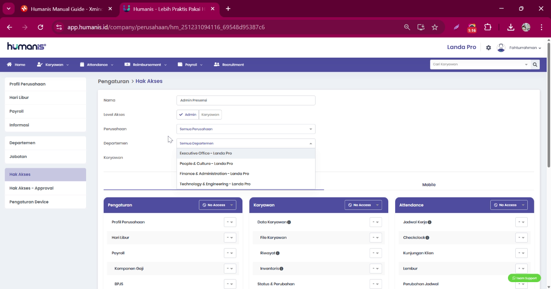
Task: Click the info icon next to Checkclock
Action: coord(427,238)
